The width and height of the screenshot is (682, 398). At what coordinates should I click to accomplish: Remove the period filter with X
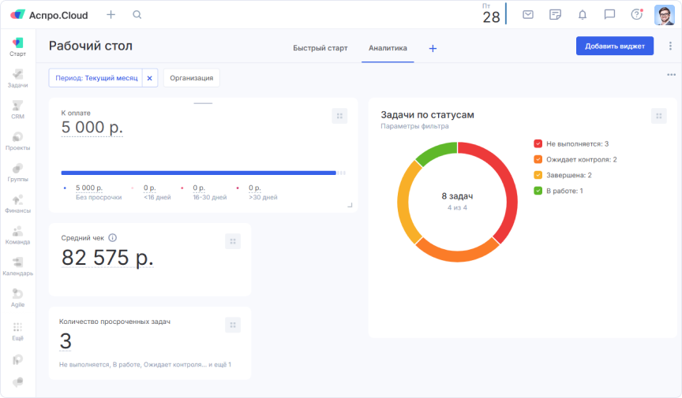pos(150,78)
